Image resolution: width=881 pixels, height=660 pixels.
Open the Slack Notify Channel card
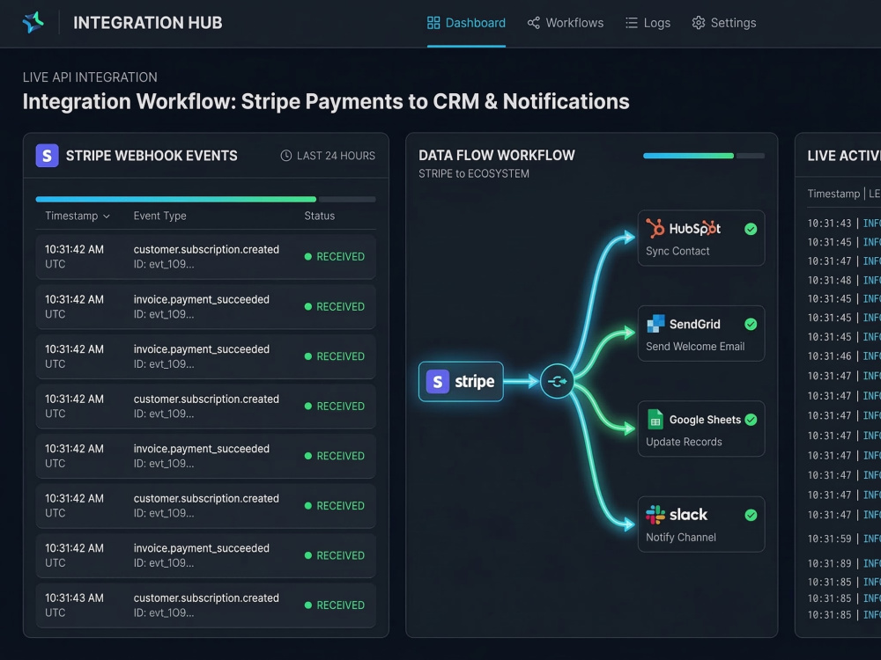(701, 524)
